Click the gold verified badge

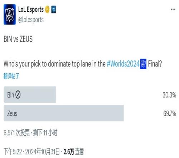click(47, 9)
